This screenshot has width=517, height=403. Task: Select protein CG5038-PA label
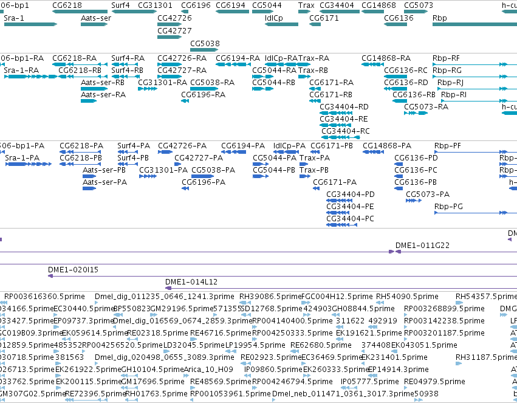213,170
